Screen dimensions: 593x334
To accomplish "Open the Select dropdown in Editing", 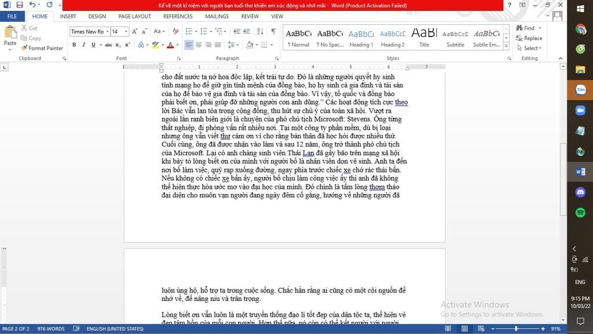I will 529,48.
